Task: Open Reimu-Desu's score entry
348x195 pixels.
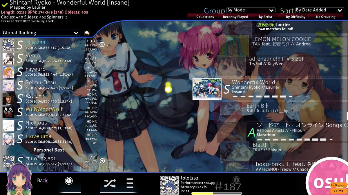Action: [x=50, y=85]
